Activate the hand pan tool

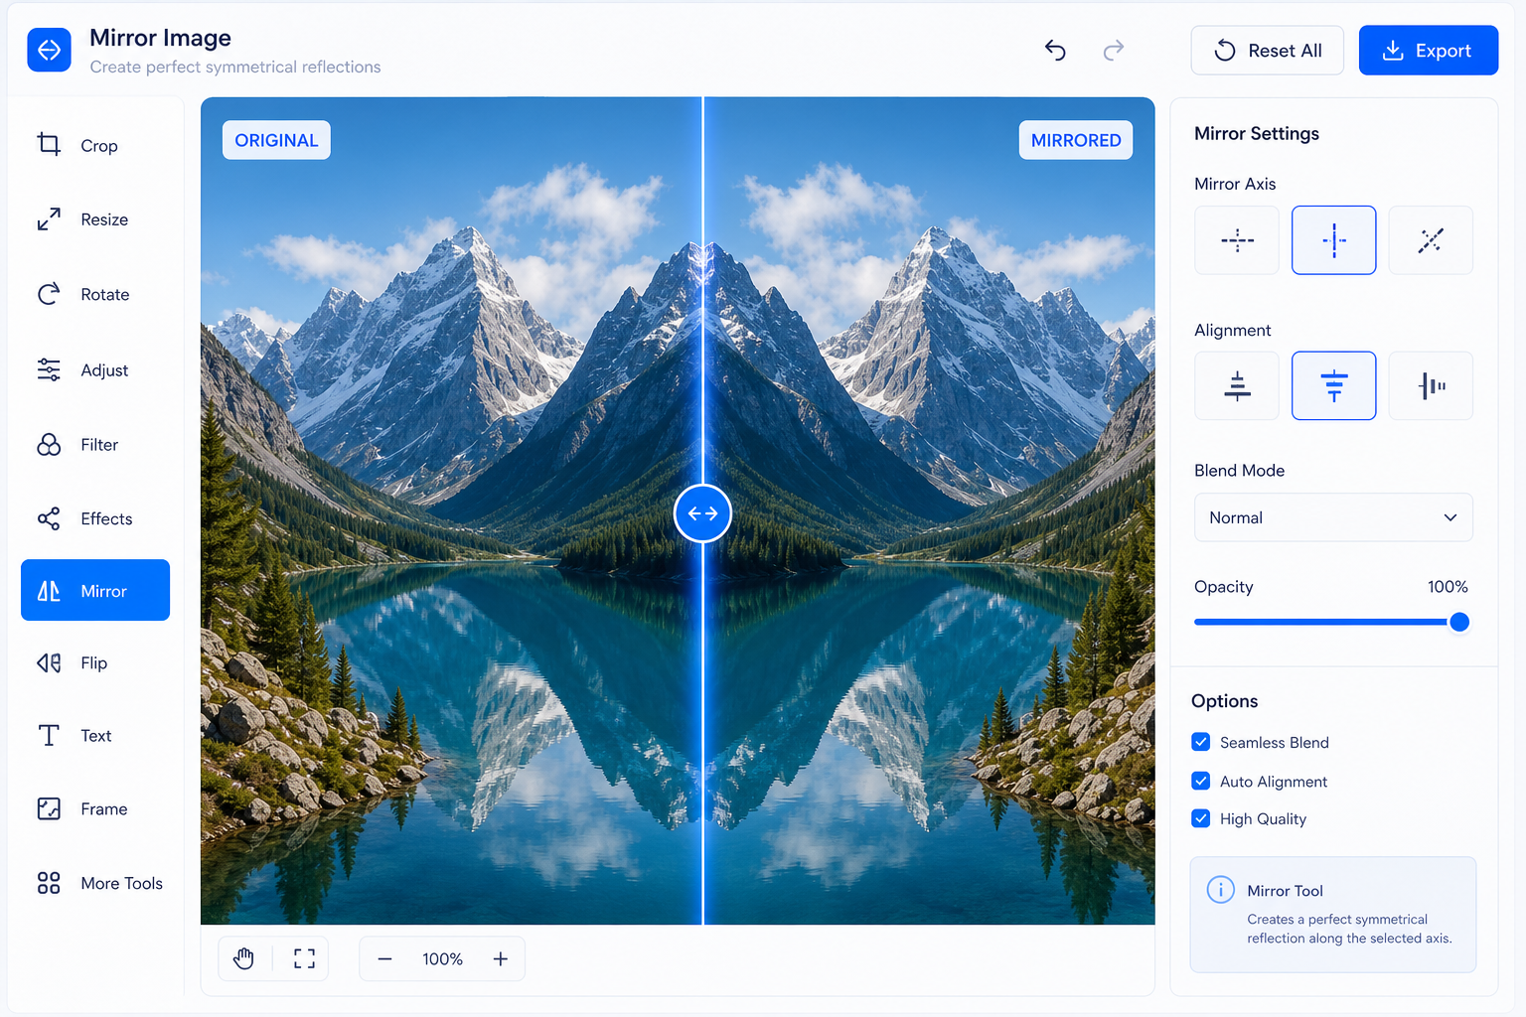[x=244, y=958]
